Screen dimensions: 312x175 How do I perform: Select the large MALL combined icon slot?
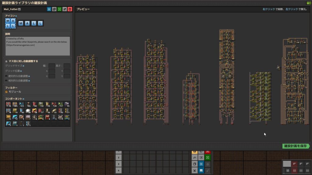coord(10,23)
